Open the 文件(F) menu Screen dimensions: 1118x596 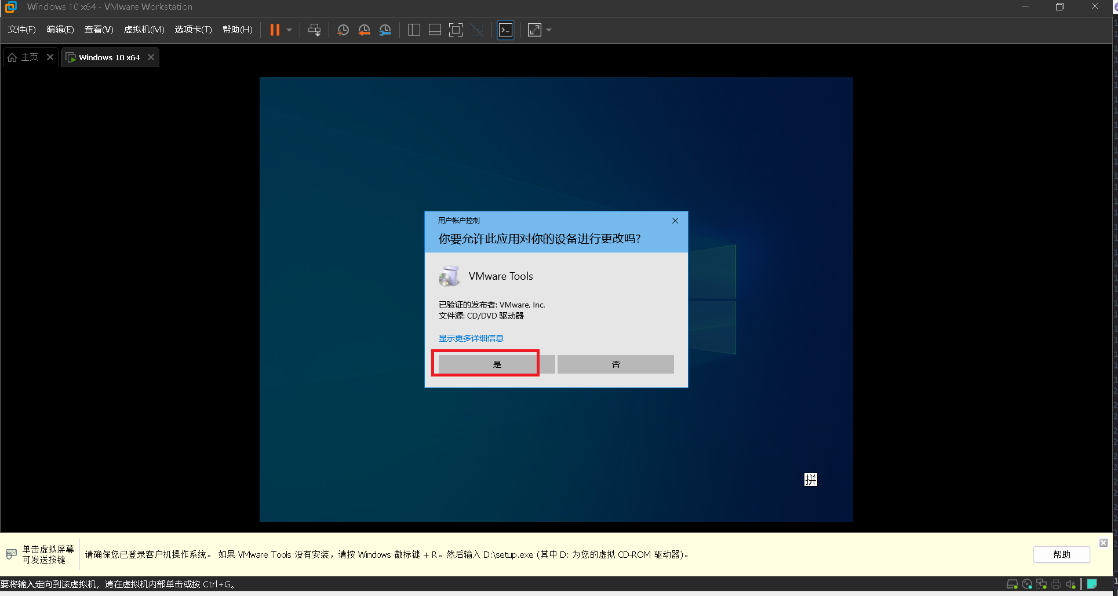pos(21,30)
